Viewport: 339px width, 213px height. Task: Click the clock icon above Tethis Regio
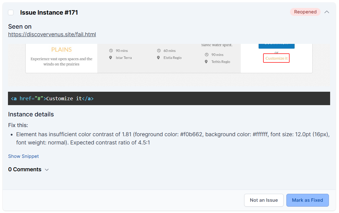tap(207, 55)
